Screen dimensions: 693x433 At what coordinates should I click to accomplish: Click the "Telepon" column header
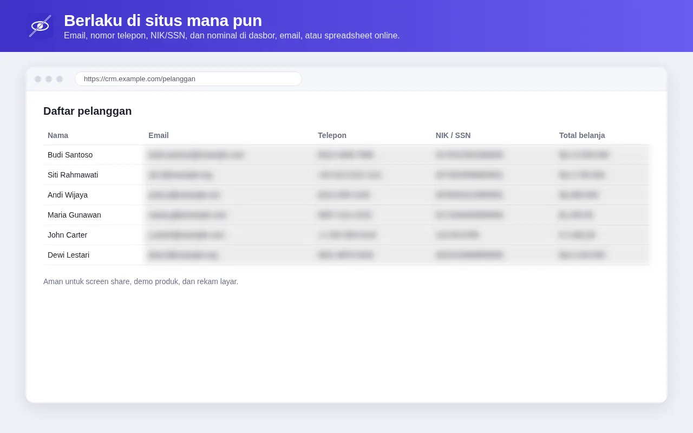click(332, 135)
